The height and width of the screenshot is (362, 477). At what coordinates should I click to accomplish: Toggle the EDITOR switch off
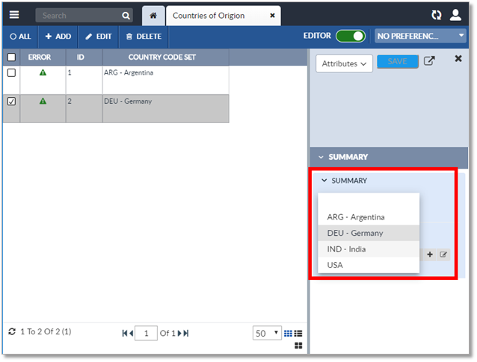(350, 36)
